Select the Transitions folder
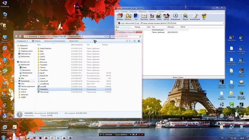Screen dimensions: 249x140 tap(44, 70)
